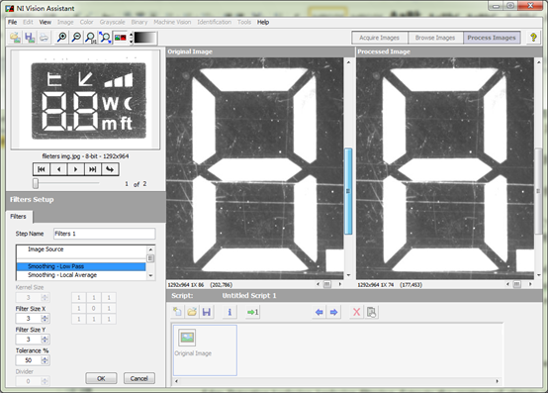Go to next image with forward arrow

75,169
